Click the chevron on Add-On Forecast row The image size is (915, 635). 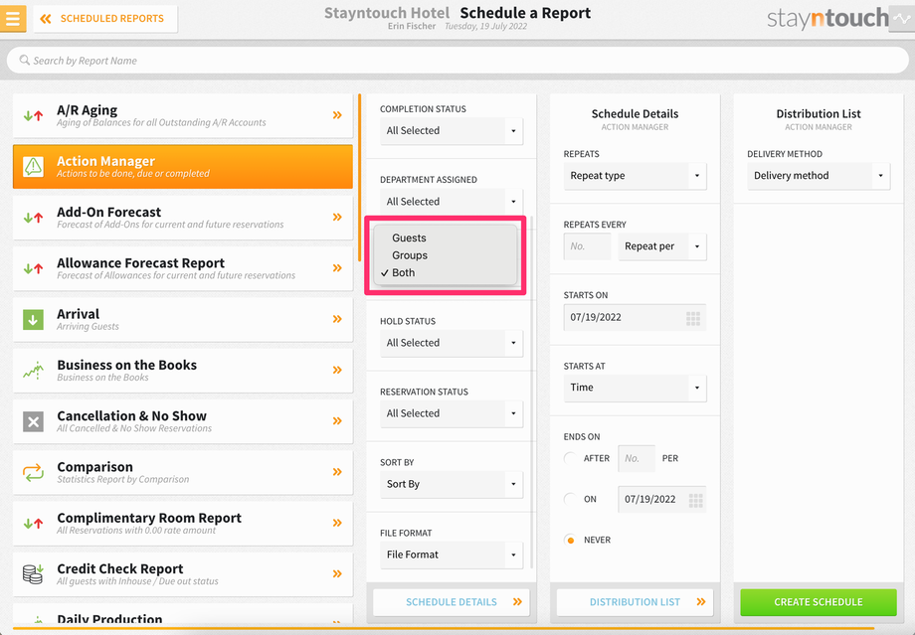(x=337, y=217)
